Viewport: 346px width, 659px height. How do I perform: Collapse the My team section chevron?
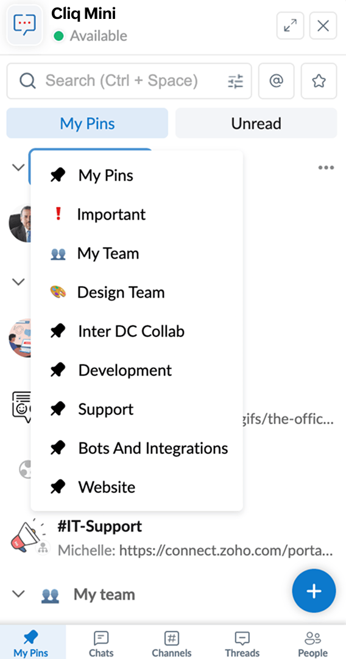coord(18,594)
